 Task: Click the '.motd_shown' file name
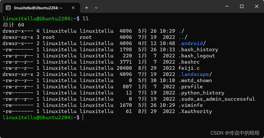[x=195, y=81]
